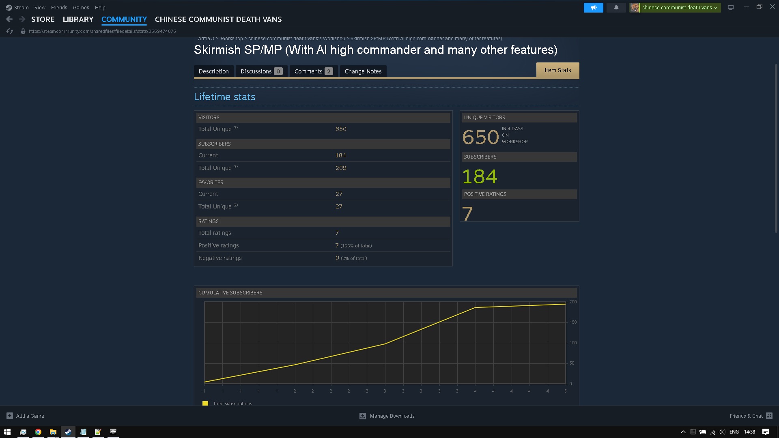Click the Big Picture mode icon
This screenshot has width=779, height=438.
[730, 8]
